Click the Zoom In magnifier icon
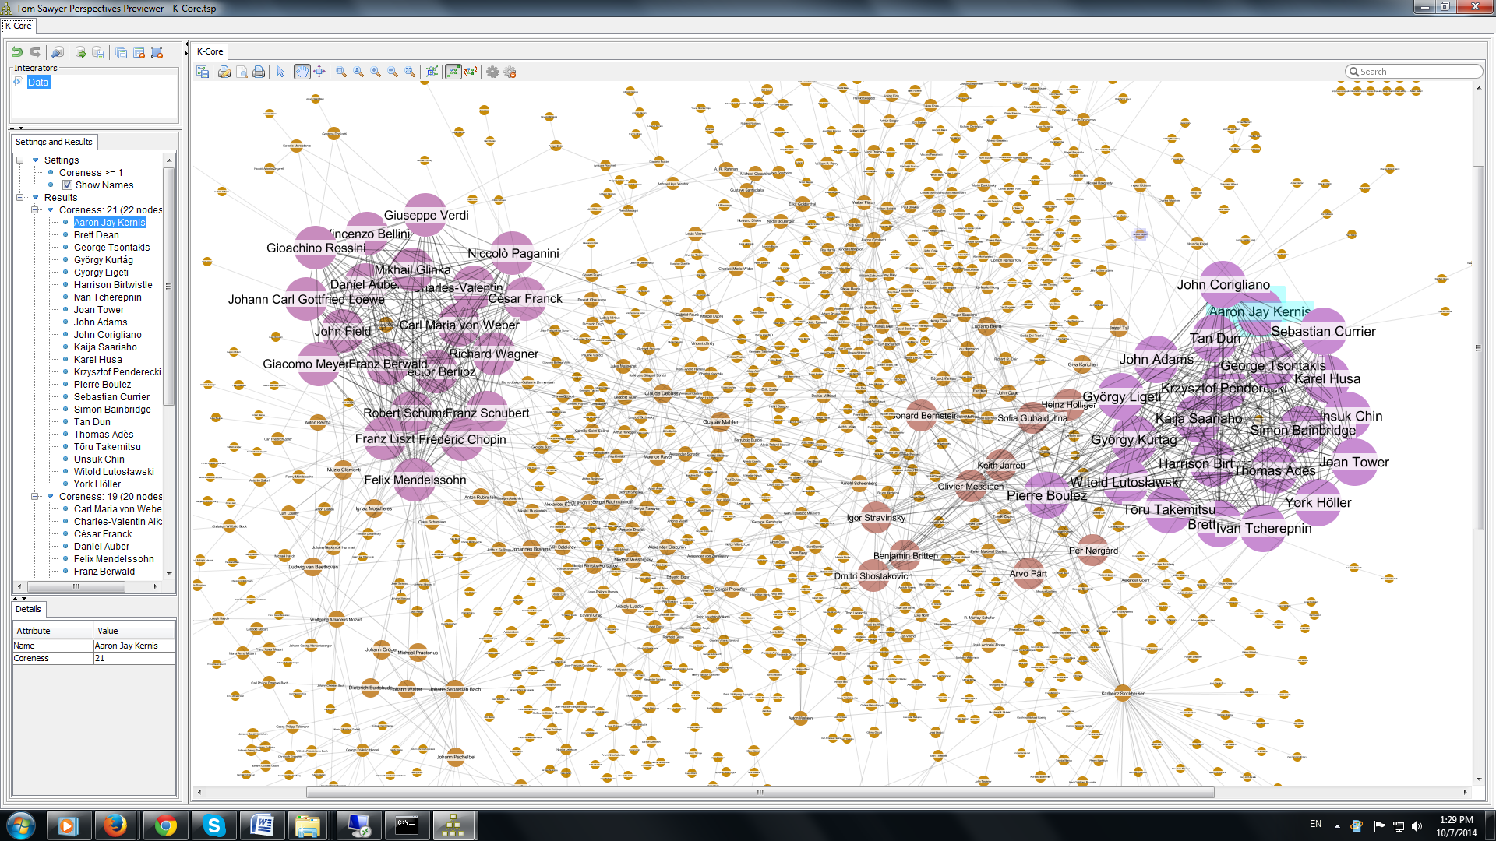 376,72
